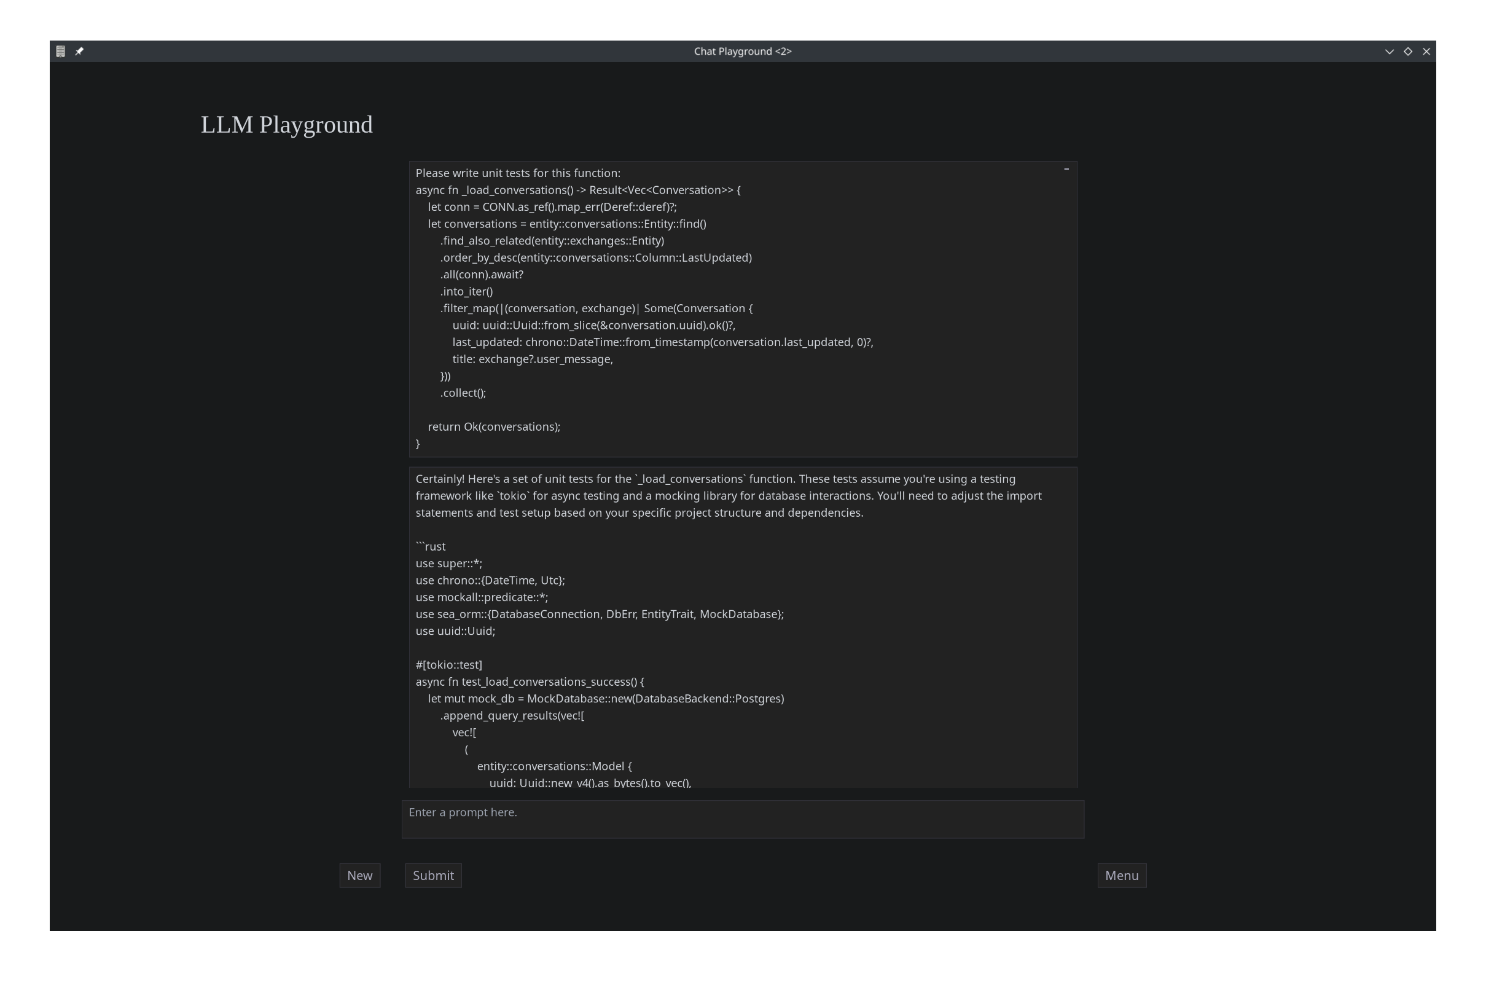This screenshot has height=990, width=1486.
Task: Open the window menu icon in title bar
Action: pyautogui.click(x=61, y=51)
